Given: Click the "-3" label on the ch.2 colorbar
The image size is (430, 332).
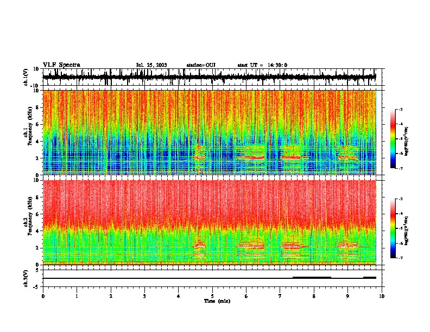Looking at the screenshot, I should [400, 199].
